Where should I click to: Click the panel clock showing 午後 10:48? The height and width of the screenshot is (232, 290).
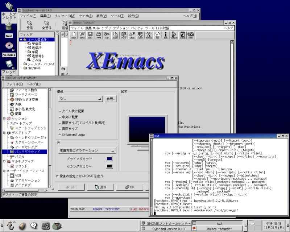click(274, 226)
